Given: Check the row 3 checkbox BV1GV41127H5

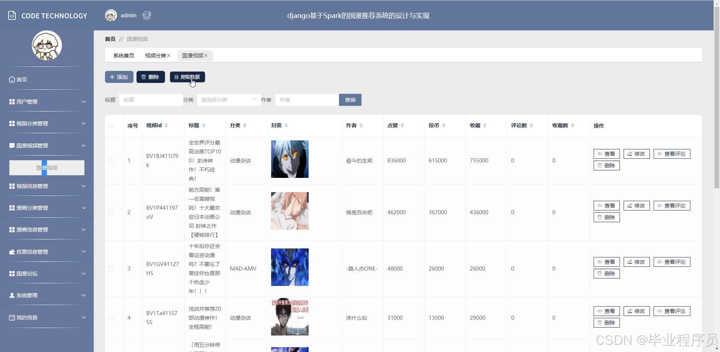Looking at the screenshot, I should (x=111, y=269).
